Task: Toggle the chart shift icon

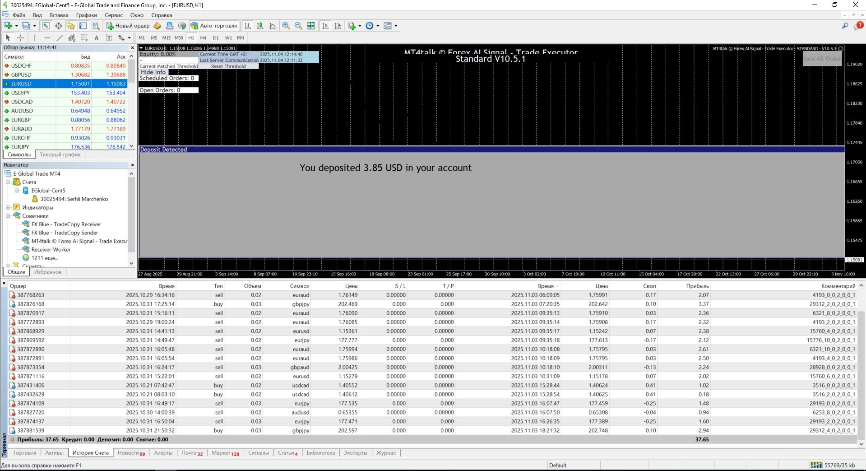Action: click(338, 26)
